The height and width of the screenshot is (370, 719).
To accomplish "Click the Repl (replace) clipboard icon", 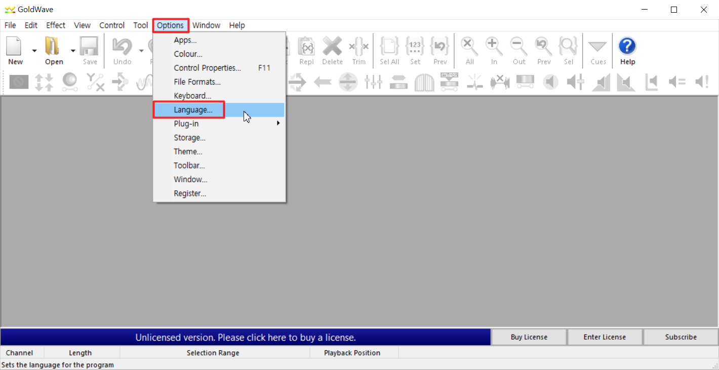I will [306, 47].
